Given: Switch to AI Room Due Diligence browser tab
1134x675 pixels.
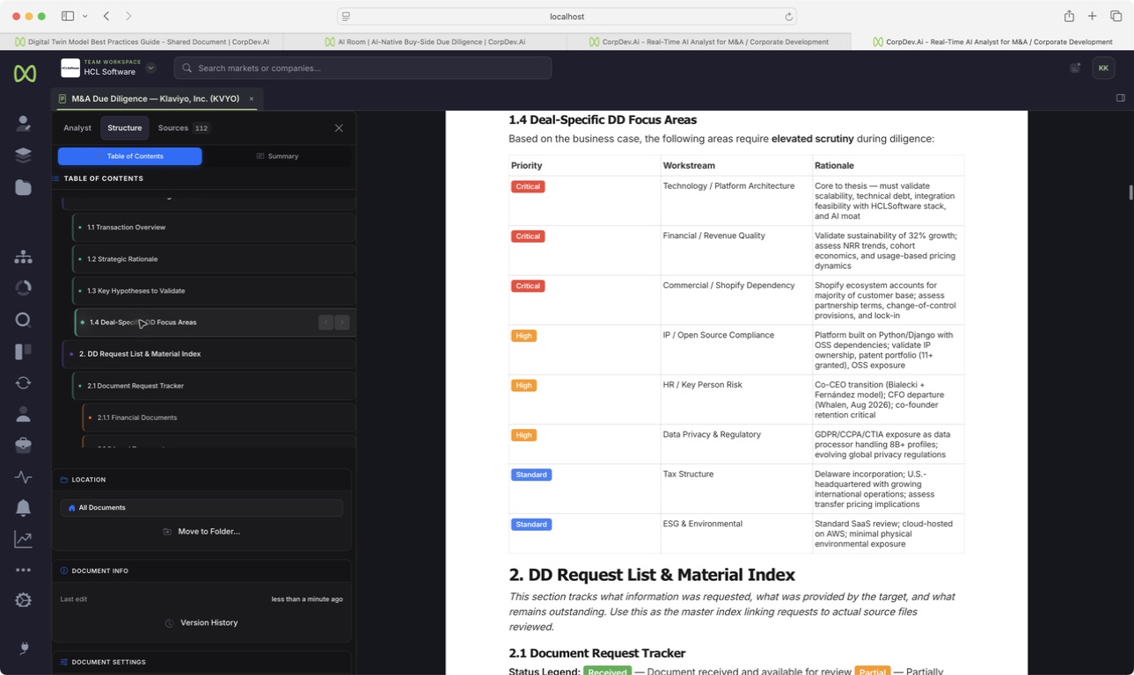Looking at the screenshot, I should [425, 41].
